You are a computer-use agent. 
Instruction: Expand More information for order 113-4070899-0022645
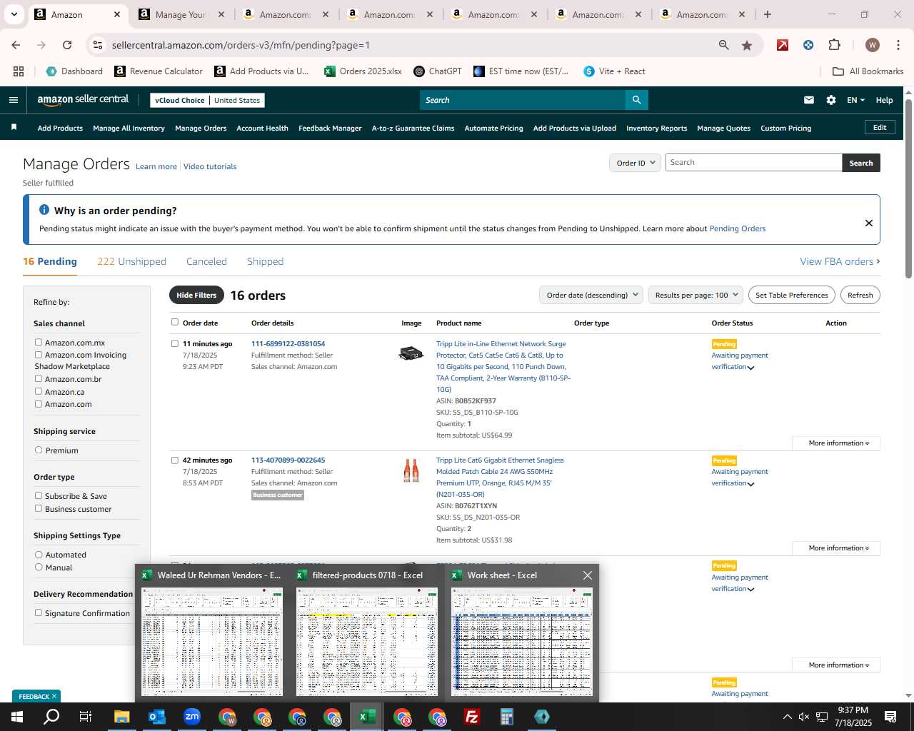click(836, 548)
